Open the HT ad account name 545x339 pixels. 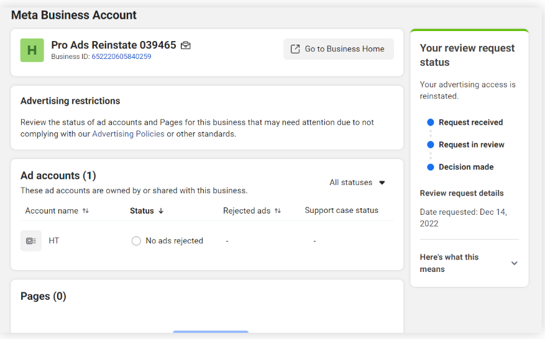point(54,241)
